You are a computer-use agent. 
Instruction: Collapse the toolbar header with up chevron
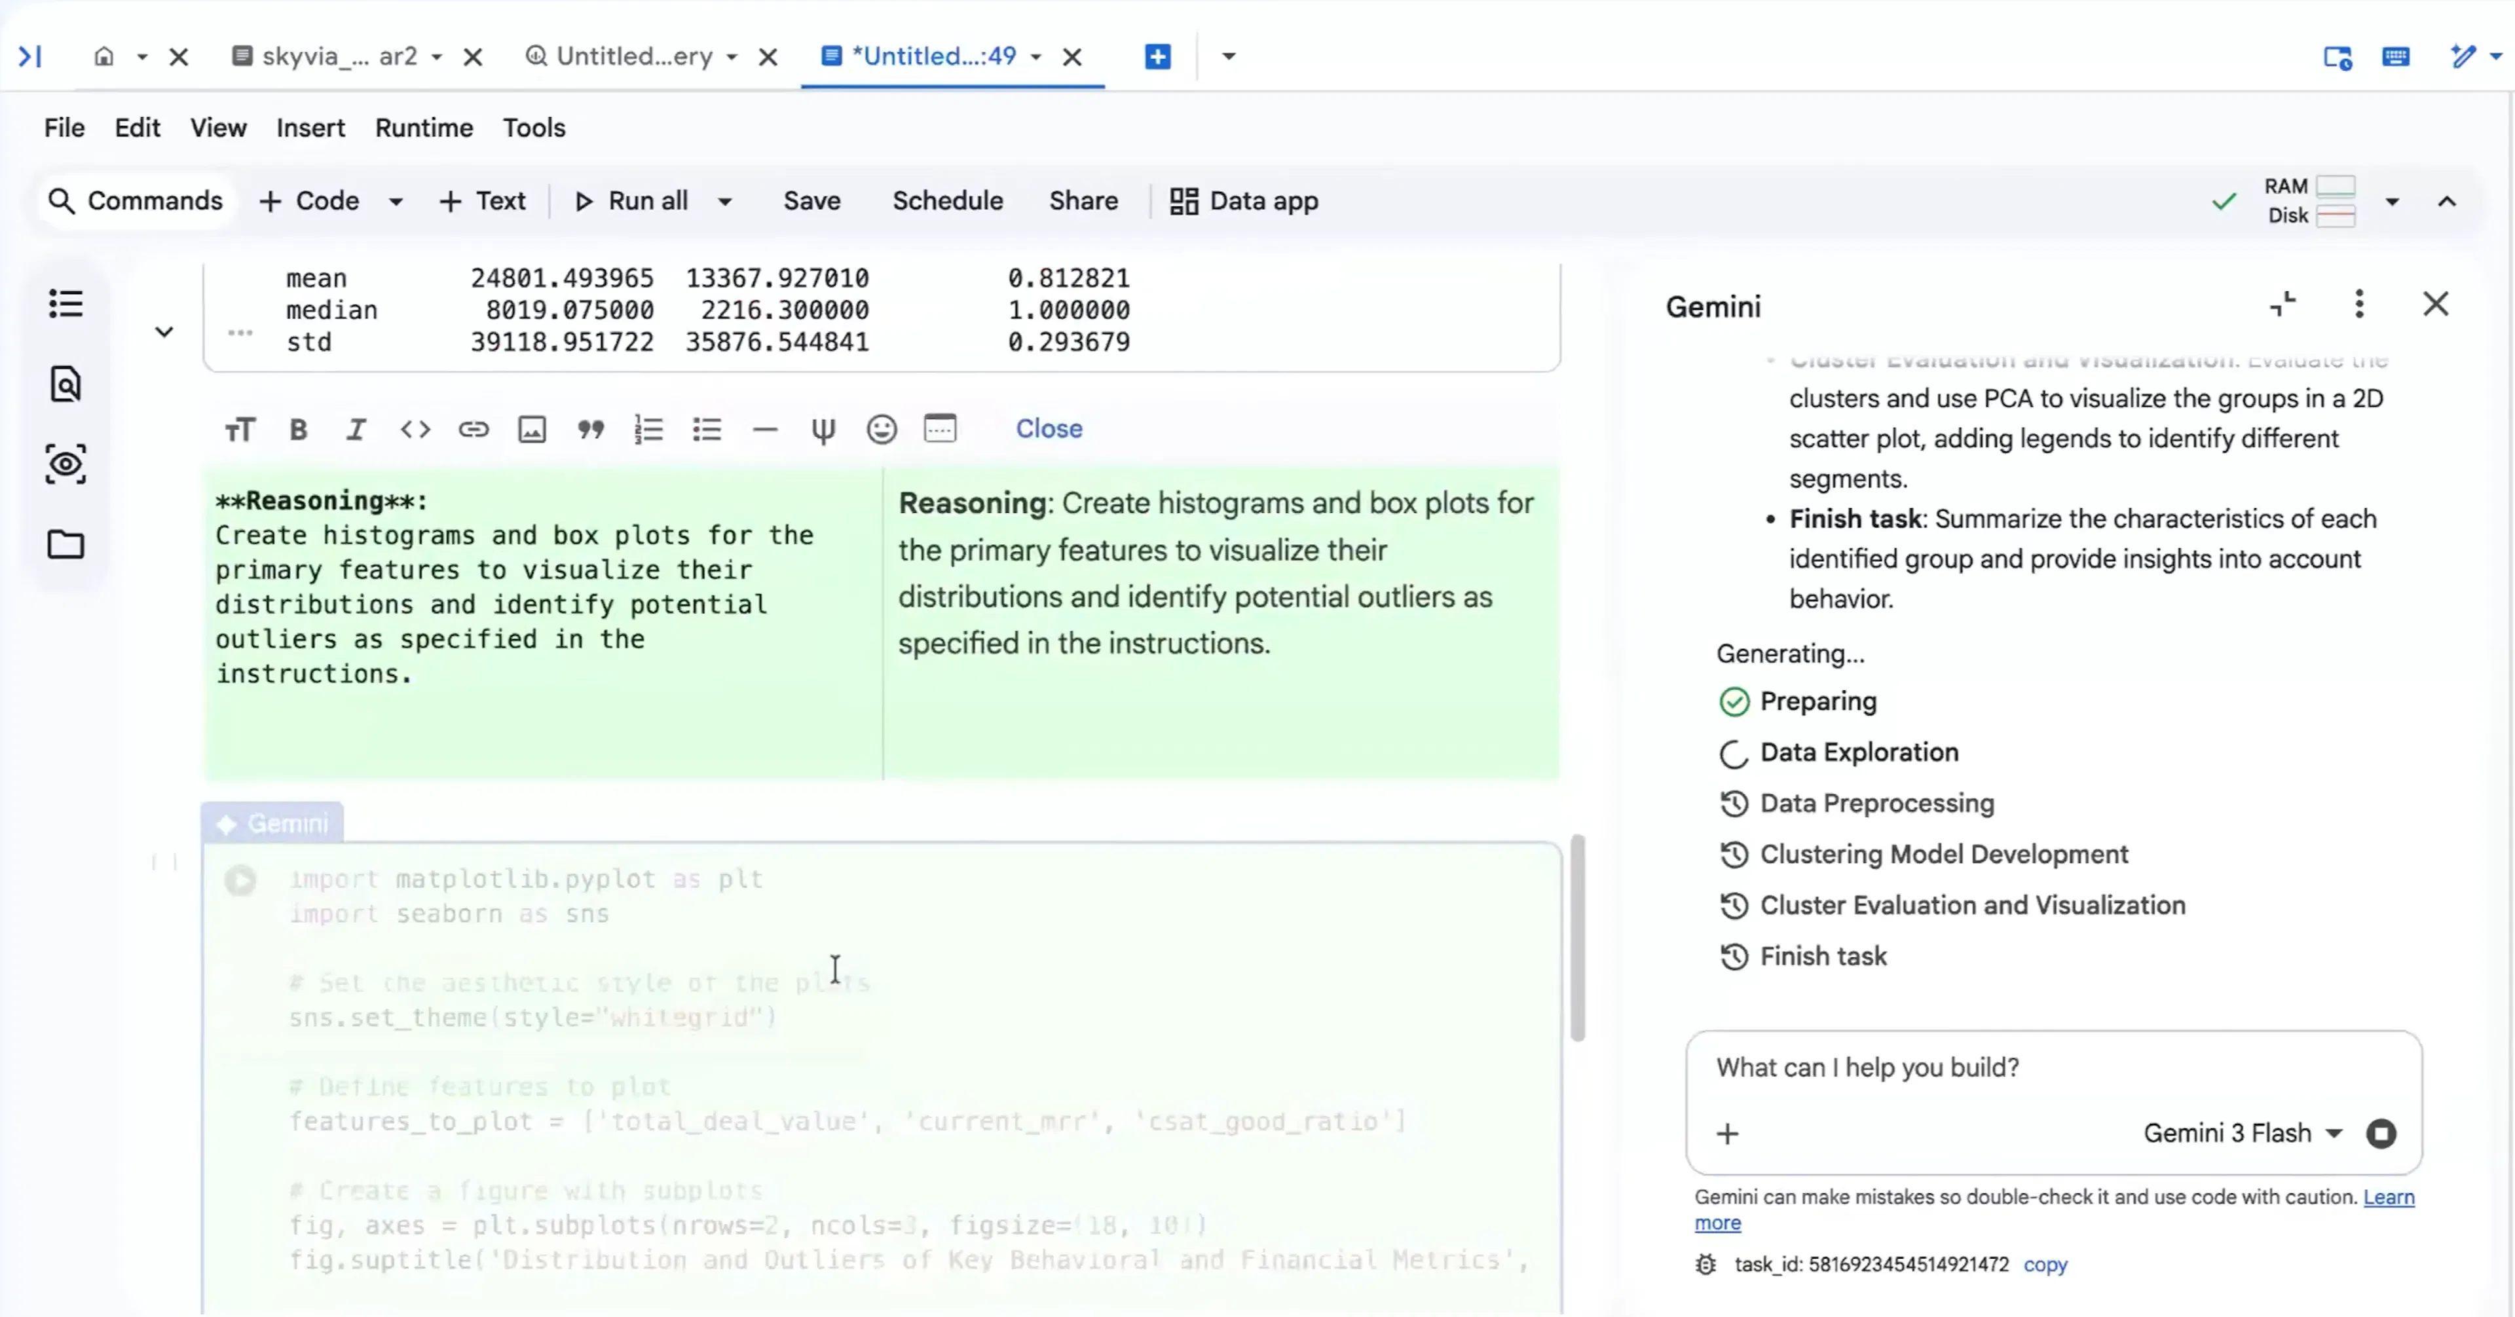click(2447, 202)
